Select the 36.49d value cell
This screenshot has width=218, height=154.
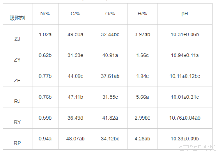pyautogui.click(x=75, y=118)
